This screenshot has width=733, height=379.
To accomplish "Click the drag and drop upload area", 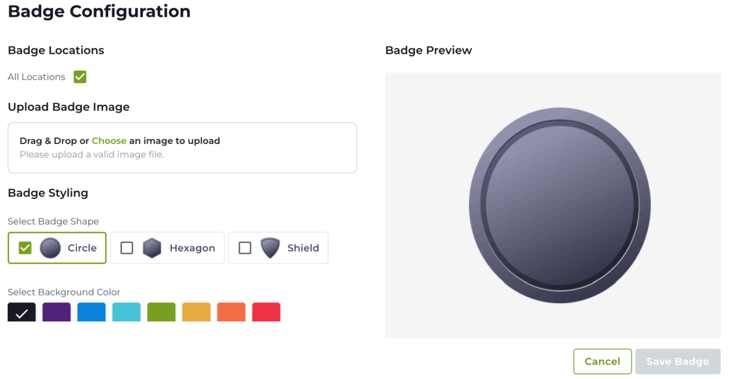I will (182, 148).
